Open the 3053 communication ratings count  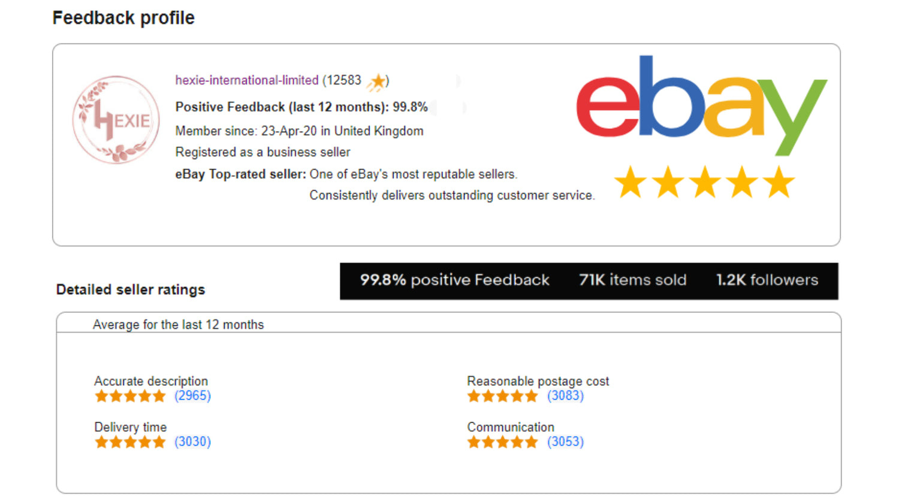pos(565,441)
